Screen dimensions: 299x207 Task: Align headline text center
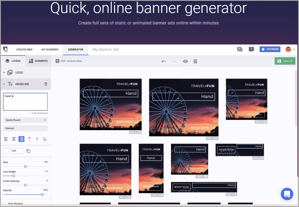[x=14, y=139]
